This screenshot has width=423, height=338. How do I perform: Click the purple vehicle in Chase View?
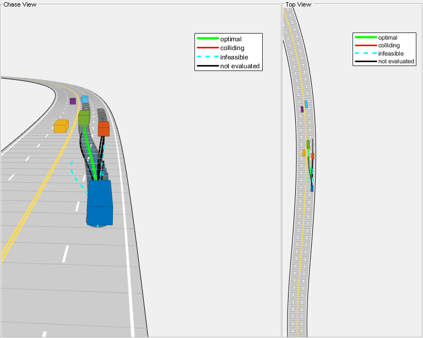tap(73, 101)
